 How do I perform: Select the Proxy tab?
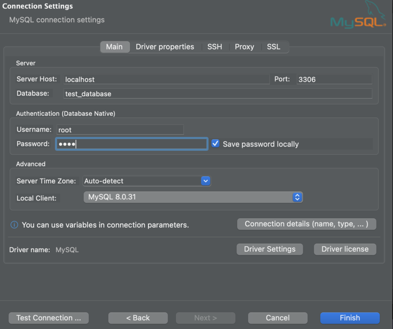point(244,47)
